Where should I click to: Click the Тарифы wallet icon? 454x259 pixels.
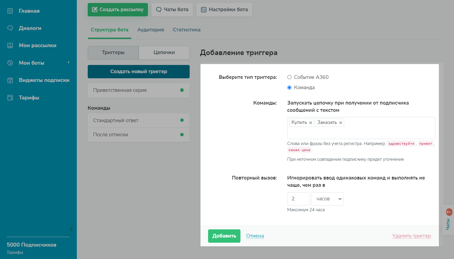click(10, 98)
